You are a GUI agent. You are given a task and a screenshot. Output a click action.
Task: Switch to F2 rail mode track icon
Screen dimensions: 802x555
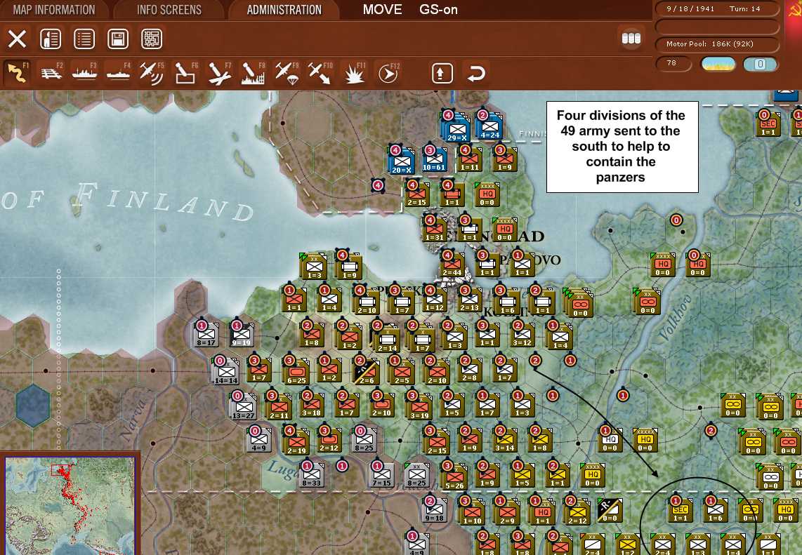click(51, 73)
